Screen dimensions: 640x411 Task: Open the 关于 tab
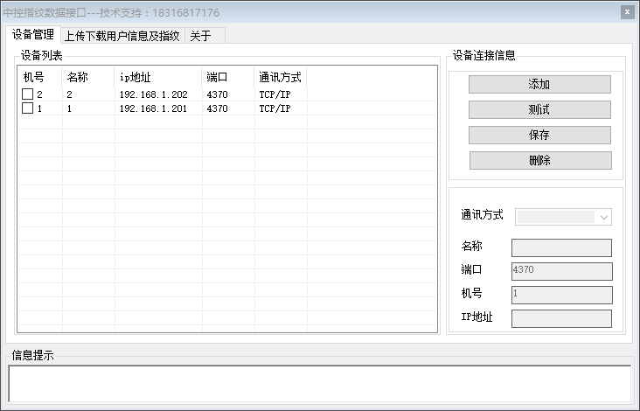(x=201, y=36)
